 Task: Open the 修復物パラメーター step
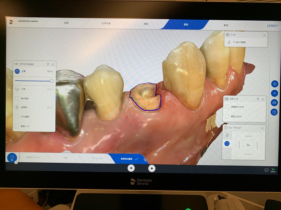point(33,157)
